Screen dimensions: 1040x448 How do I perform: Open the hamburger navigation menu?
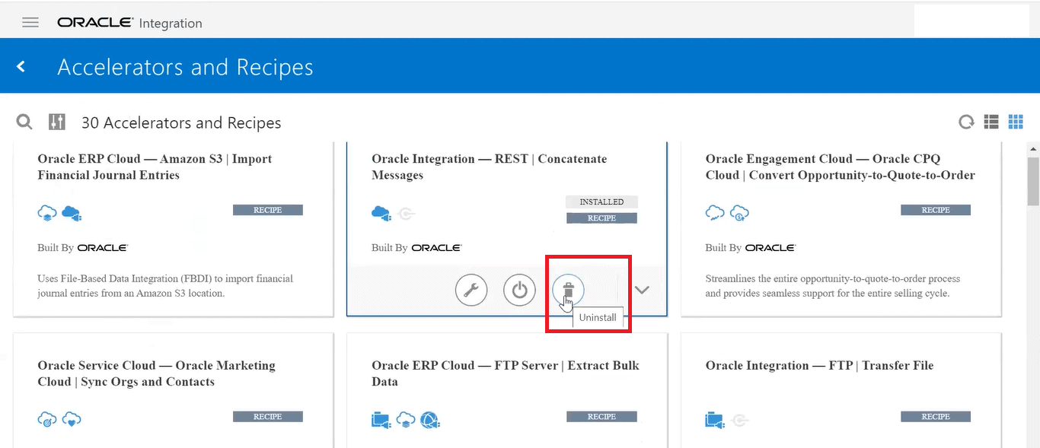point(30,22)
